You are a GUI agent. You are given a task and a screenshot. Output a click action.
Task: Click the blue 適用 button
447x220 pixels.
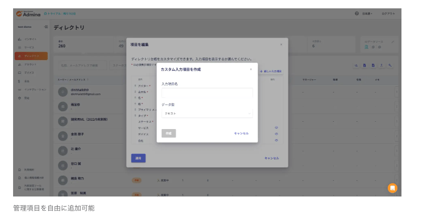coord(138,158)
